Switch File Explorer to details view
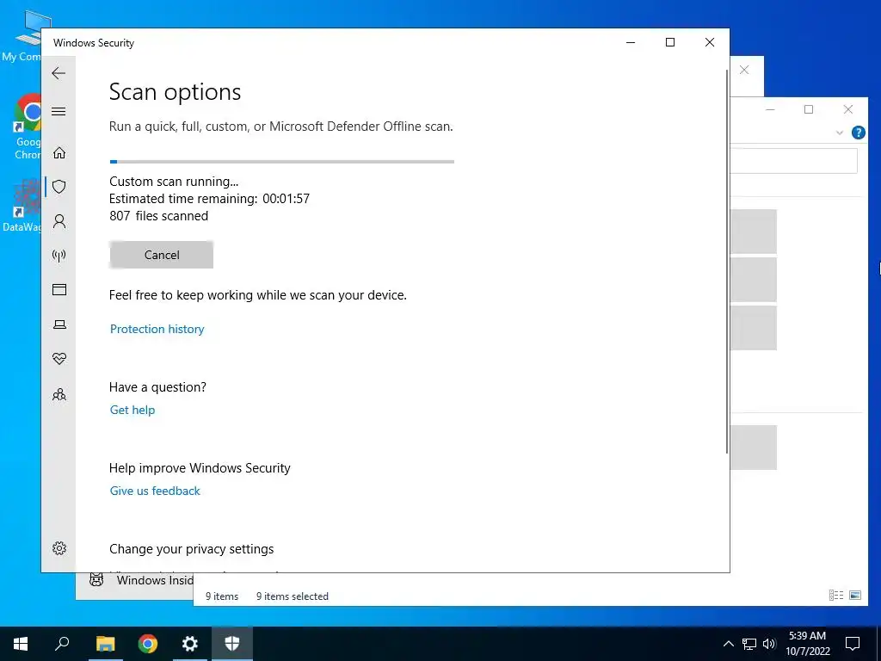Viewport: 881px width, 661px height. point(836,596)
